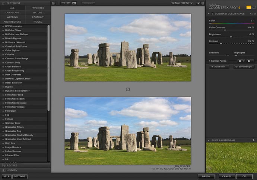Click swap preview orientation icon between images
Image resolution: width=257 pixels, height=180 pixels.
click(128, 89)
